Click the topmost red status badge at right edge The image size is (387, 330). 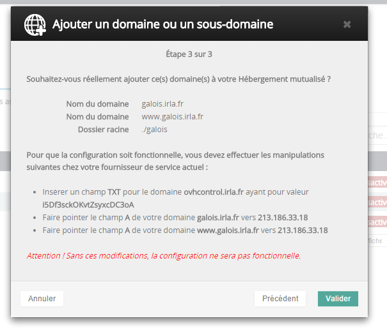pos(377,184)
